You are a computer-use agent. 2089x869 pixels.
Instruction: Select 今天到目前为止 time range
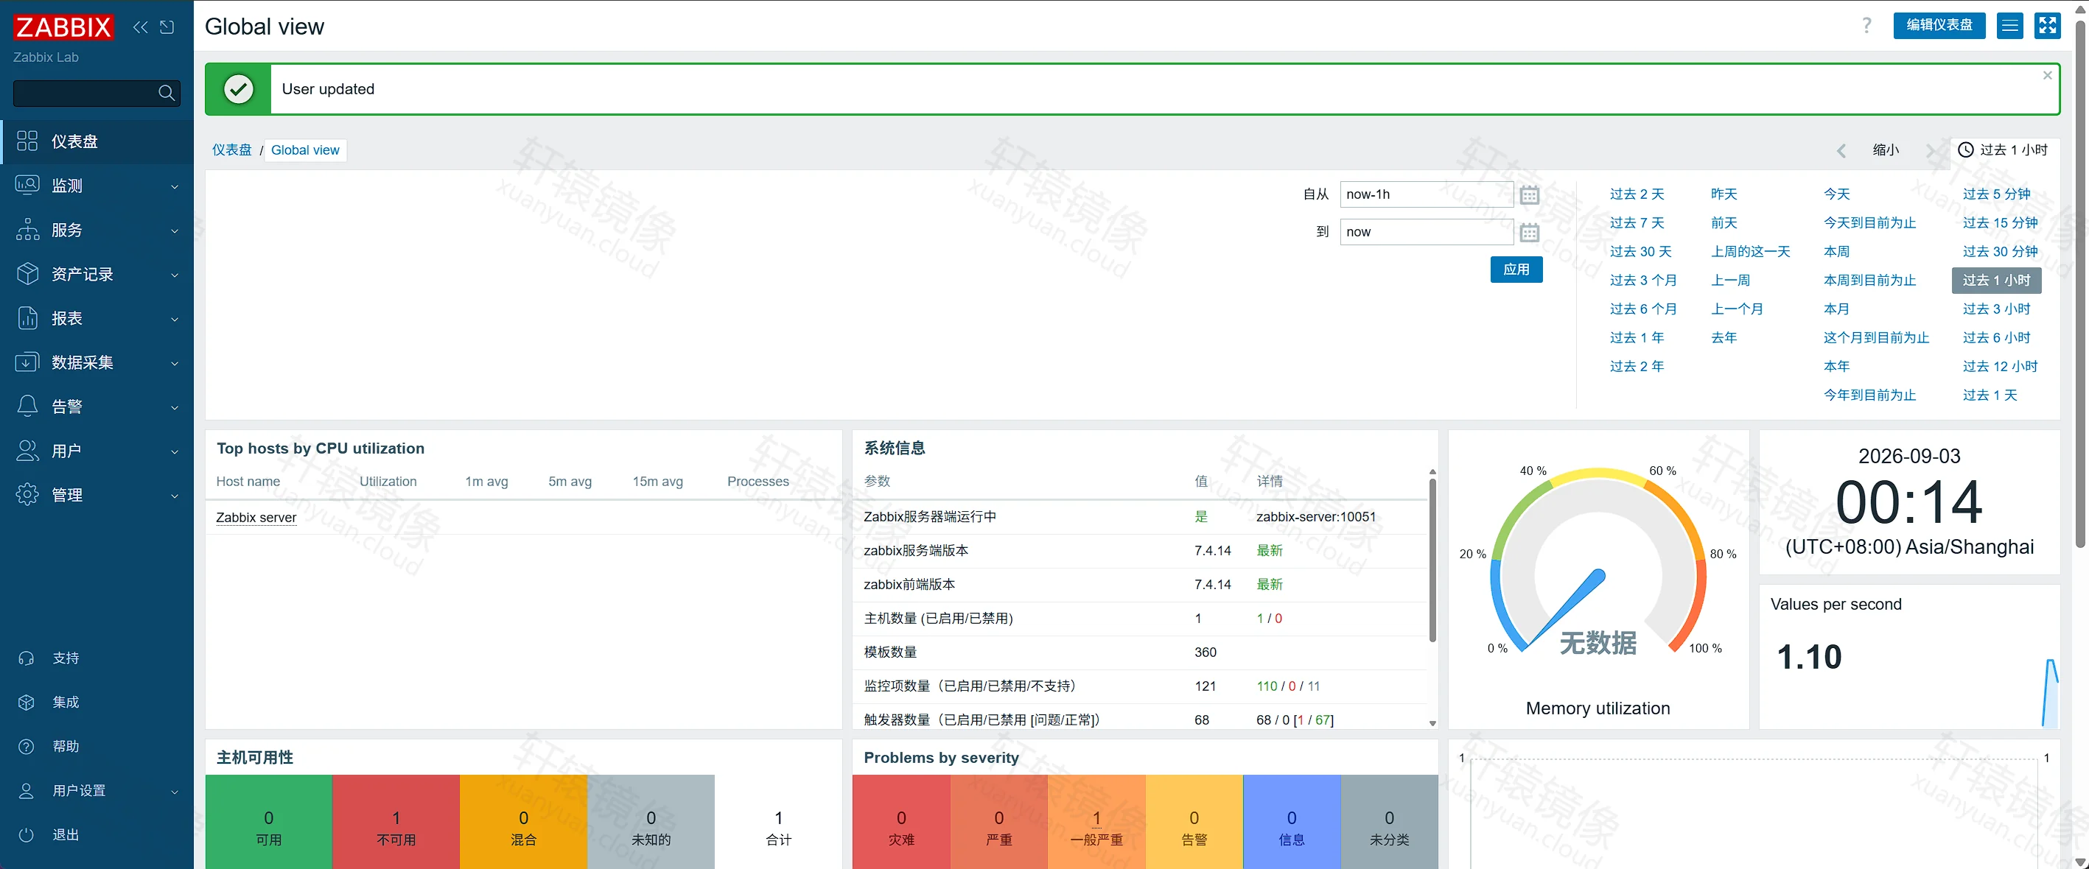click(x=1869, y=223)
